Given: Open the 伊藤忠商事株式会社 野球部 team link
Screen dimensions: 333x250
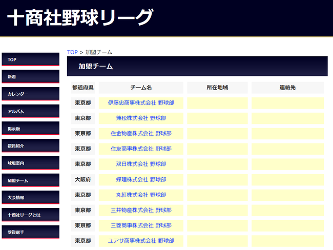Looking at the screenshot, I should (x=141, y=103).
